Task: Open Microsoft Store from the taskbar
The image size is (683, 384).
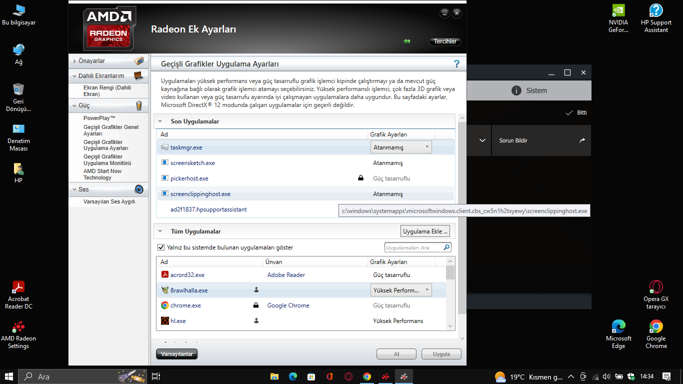Action: [x=311, y=376]
